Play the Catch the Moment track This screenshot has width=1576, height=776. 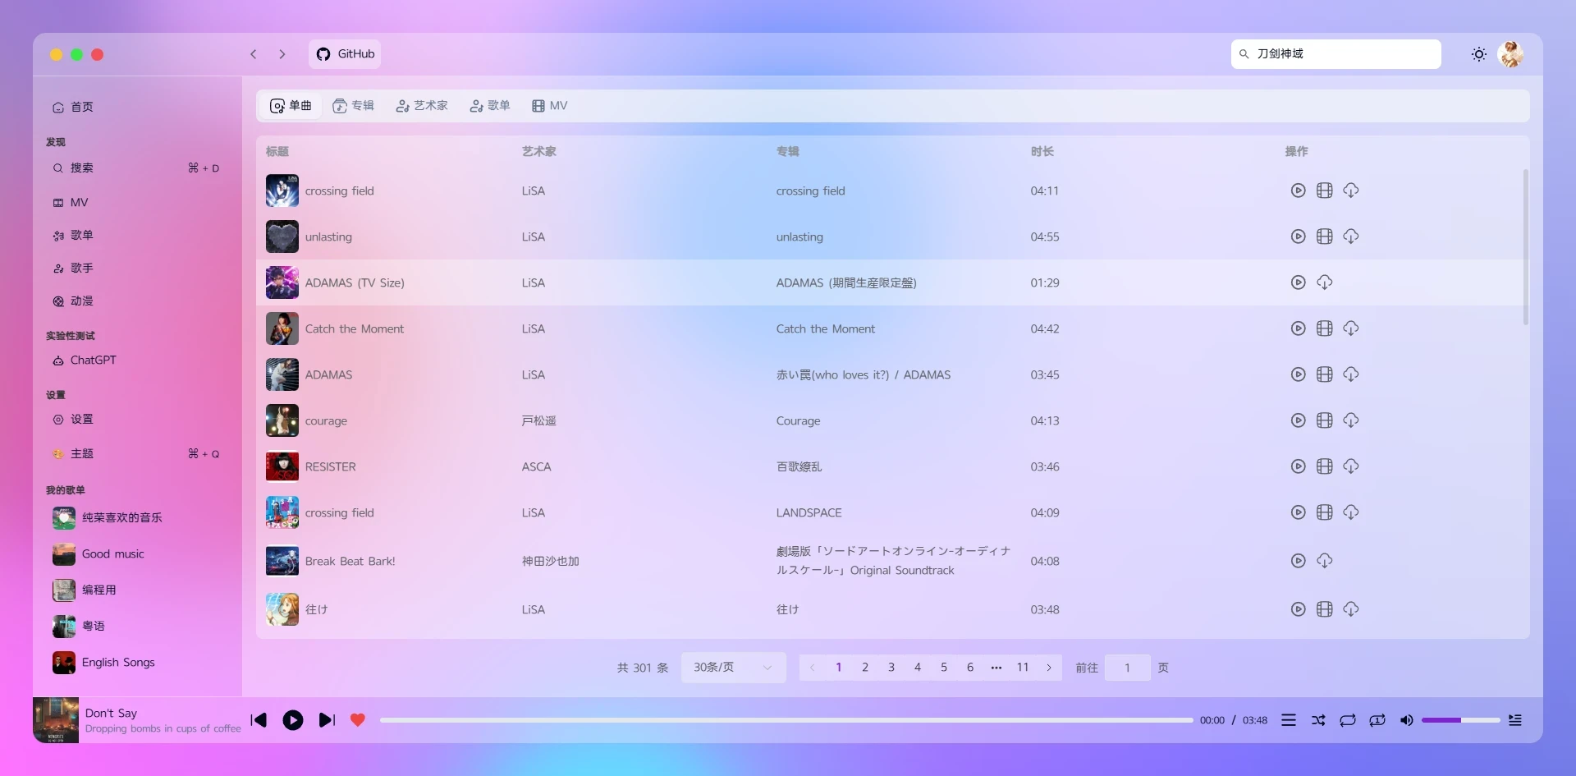coord(1298,328)
